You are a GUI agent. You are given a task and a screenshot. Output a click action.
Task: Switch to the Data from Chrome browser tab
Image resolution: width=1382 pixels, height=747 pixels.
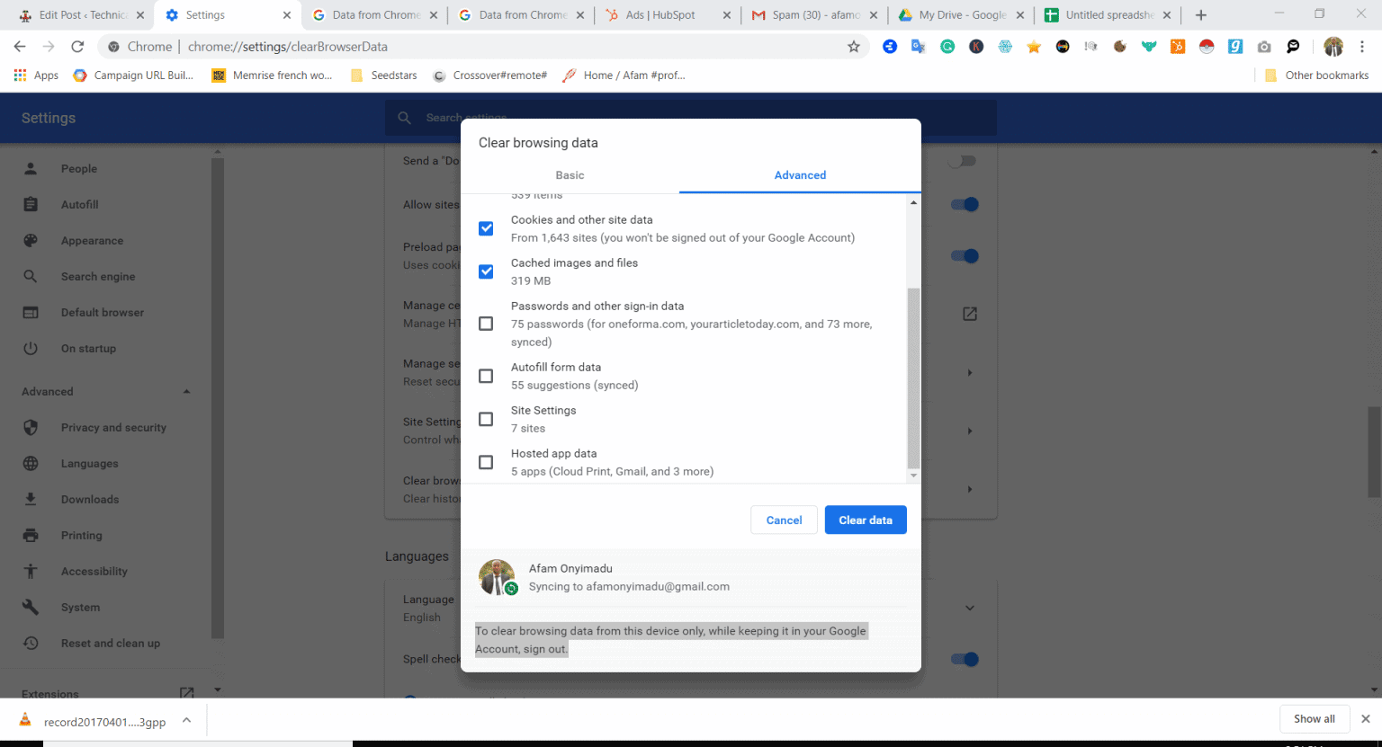[x=373, y=14]
